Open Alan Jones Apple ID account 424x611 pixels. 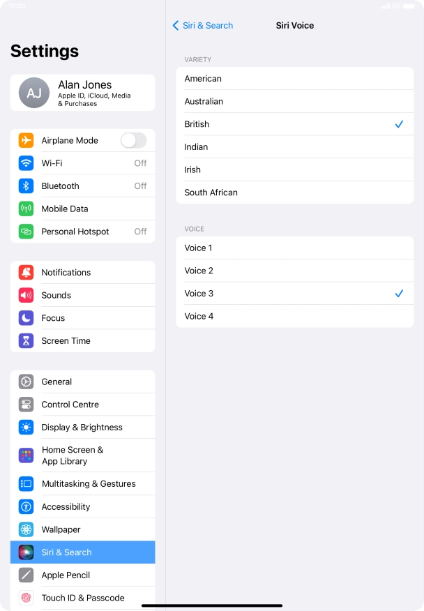point(82,93)
